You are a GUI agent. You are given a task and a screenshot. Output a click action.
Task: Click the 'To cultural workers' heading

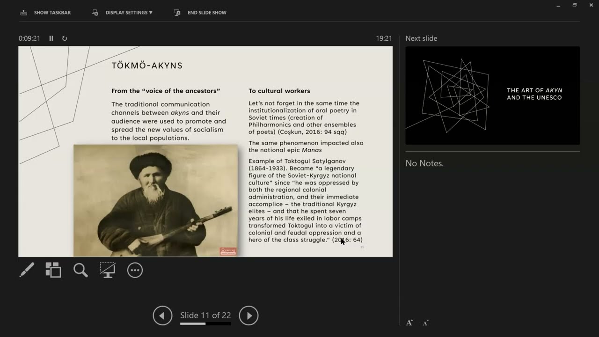coord(279,91)
